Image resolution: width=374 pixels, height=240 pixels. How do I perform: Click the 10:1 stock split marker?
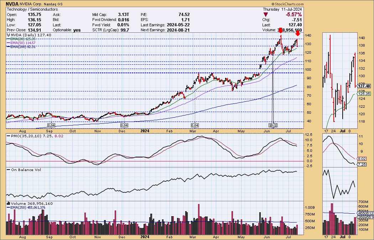coord(273,126)
